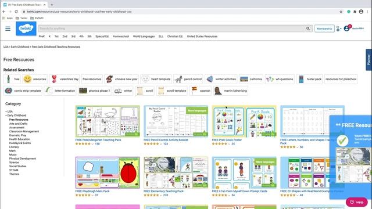The width and height of the screenshot is (372, 209).
Task: Expand rating dropdown under Playdough Mats Pack
Action: (x=93, y=195)
